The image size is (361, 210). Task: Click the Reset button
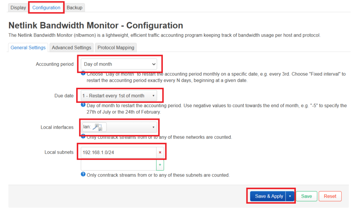330,196
